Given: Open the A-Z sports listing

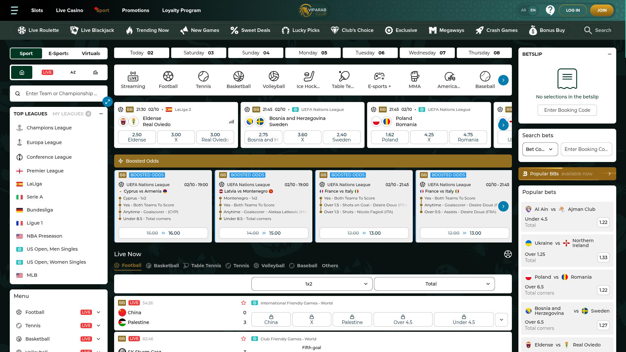Looking at the screenshot, I should pos(73,72).
